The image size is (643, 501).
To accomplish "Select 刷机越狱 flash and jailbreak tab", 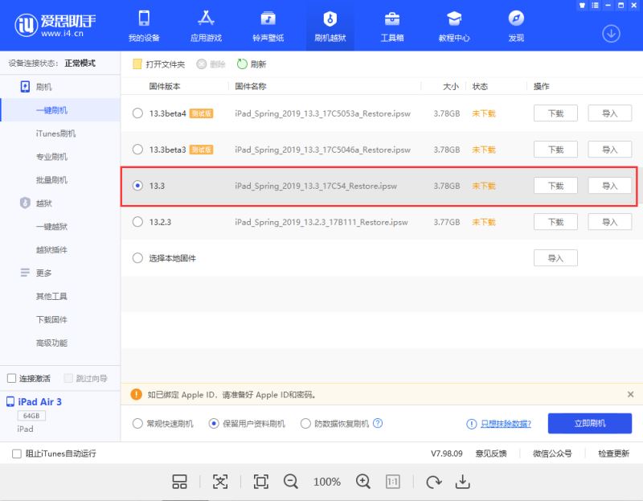I will click(x=330, y=26).
